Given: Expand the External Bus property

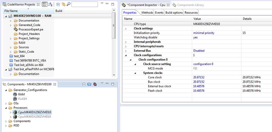Looking at the screenshot, I should [126, 51].
